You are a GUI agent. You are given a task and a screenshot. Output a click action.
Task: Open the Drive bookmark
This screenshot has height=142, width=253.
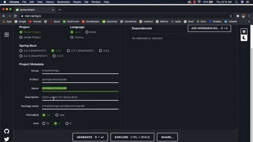click(201, 22)
